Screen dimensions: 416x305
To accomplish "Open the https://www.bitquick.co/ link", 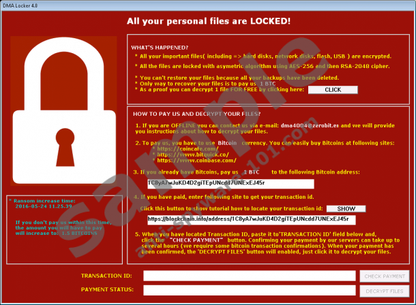I will point(193,155).
